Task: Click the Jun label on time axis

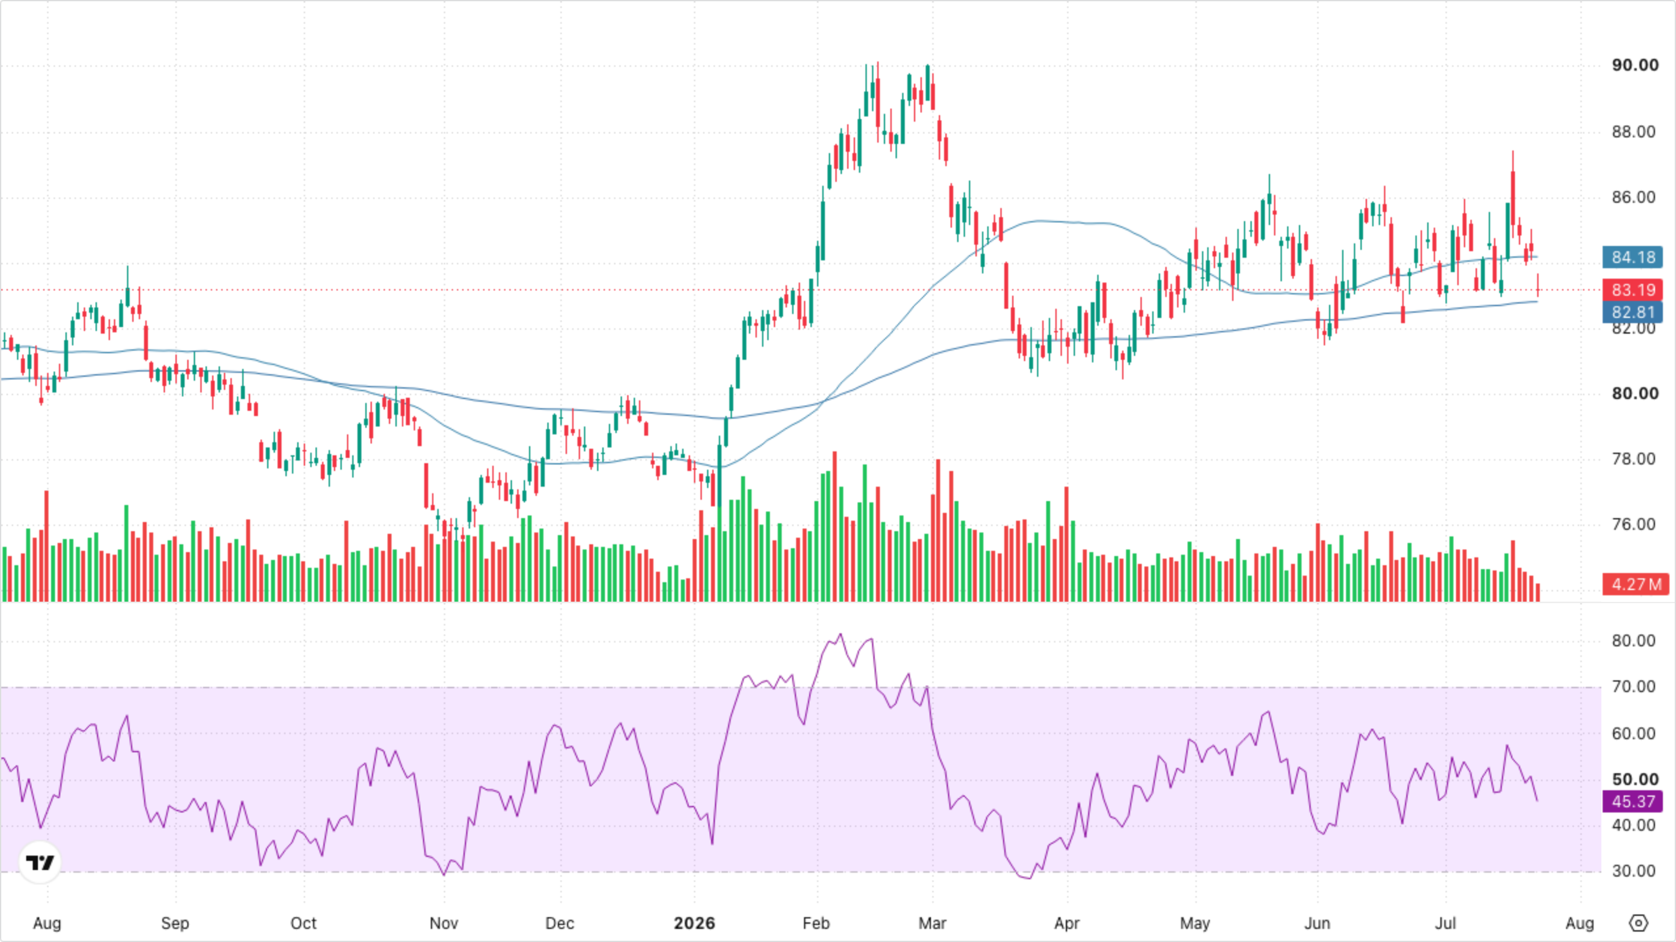Action: coord(1317,924)
